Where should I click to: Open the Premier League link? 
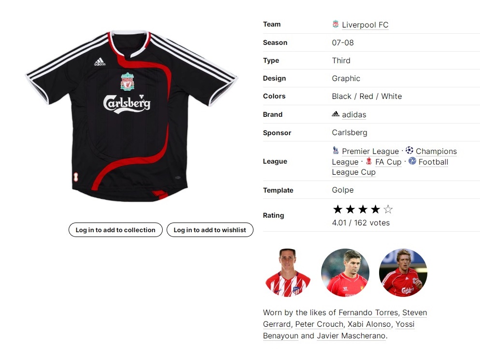click(x=370, y=151)
